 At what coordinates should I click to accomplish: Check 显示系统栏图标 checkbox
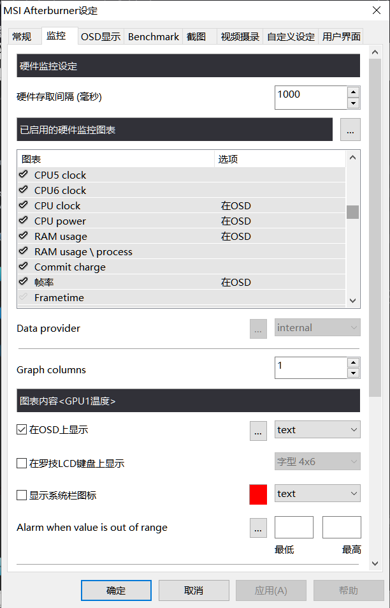(x=22, y=495)
